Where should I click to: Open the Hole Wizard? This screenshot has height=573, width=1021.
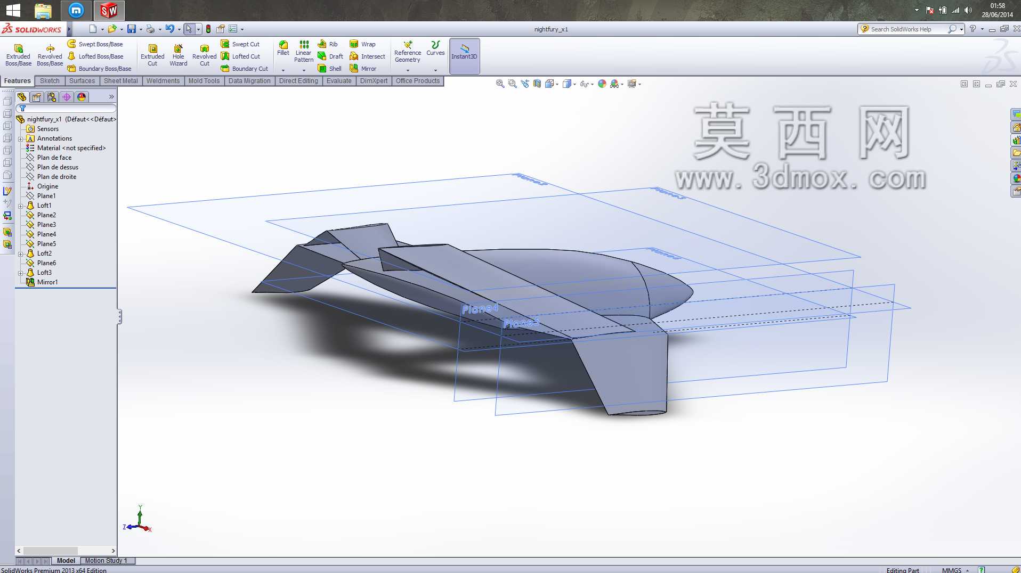[178, 55]
